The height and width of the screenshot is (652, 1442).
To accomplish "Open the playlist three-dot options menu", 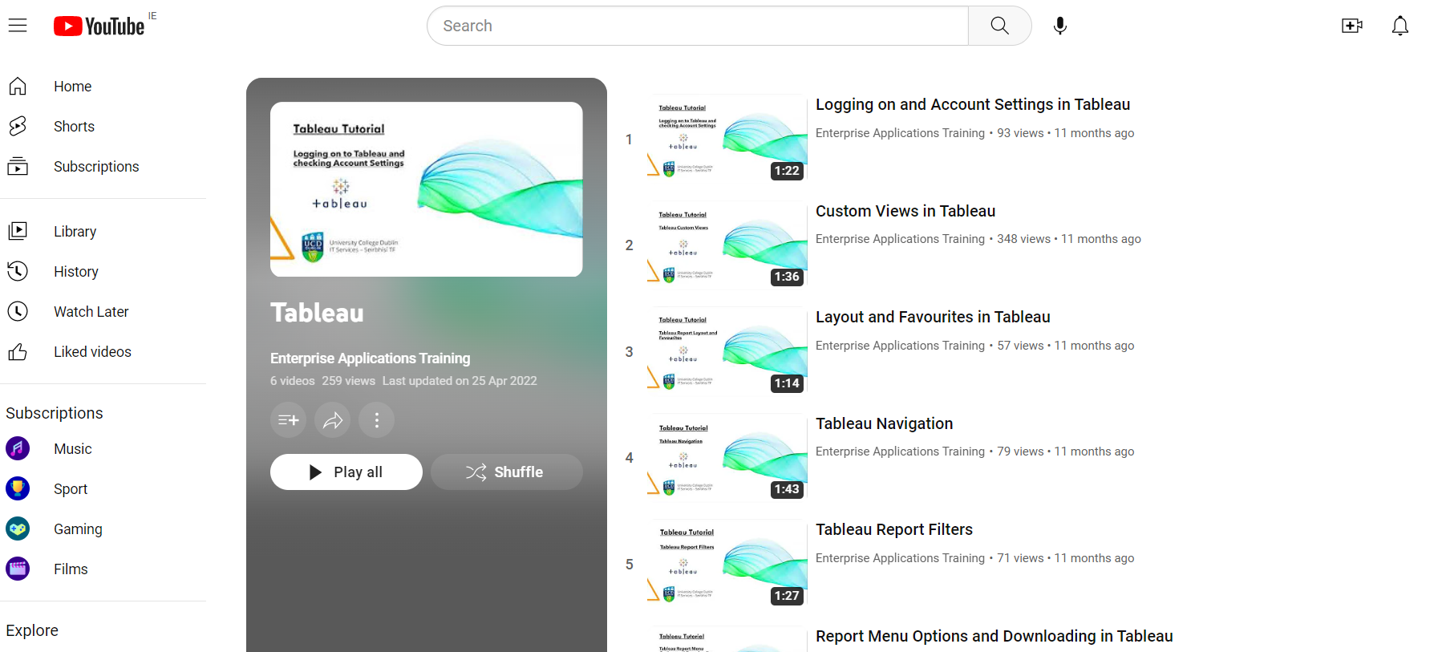I will pos(376,419).
